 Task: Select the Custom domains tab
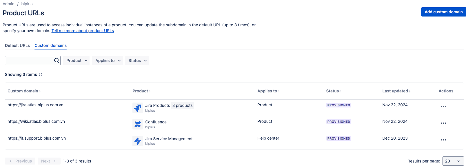pos(51,45)
